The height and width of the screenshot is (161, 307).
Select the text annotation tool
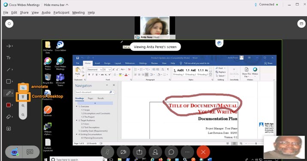(x=9, y=58)
